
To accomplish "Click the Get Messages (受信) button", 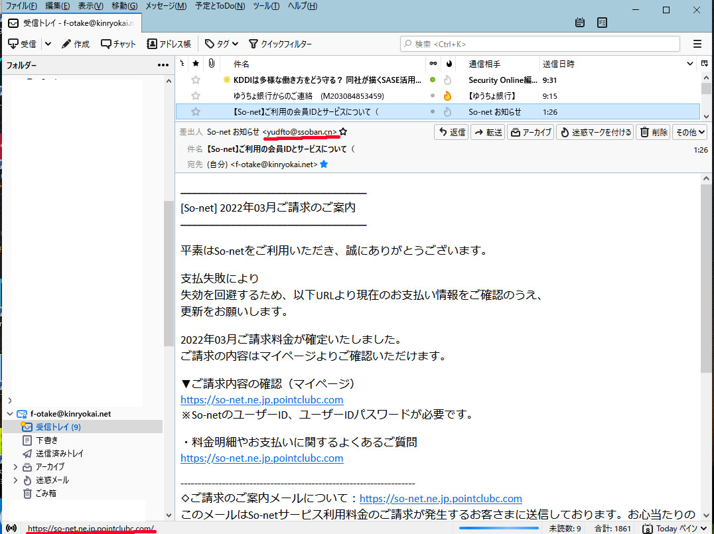I will 23,44.
